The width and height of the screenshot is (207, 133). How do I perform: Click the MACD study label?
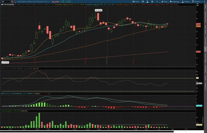(x=13, y=94)
